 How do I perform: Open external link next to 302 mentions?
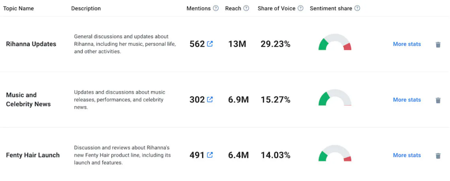pos(210,99)
